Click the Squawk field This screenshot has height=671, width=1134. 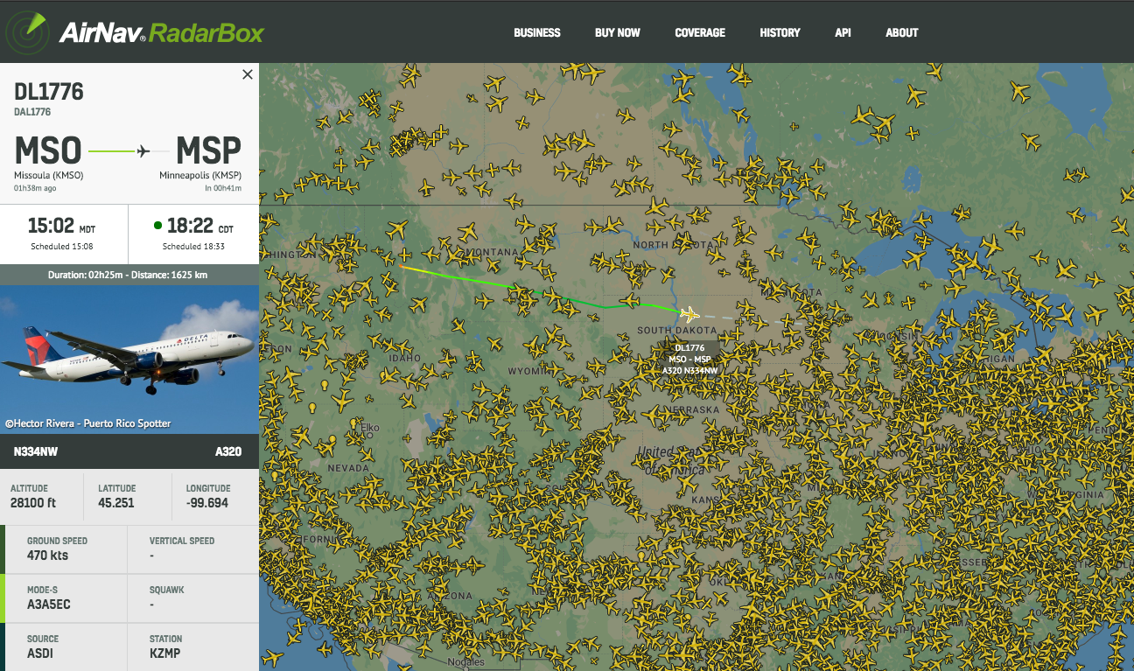point(193,598)
